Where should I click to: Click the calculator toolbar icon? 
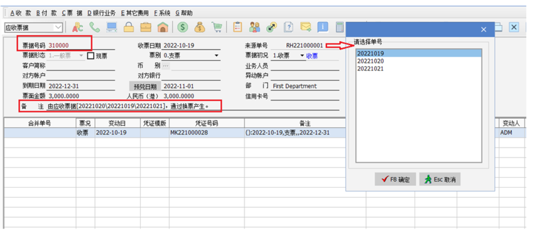click(340, 27)
